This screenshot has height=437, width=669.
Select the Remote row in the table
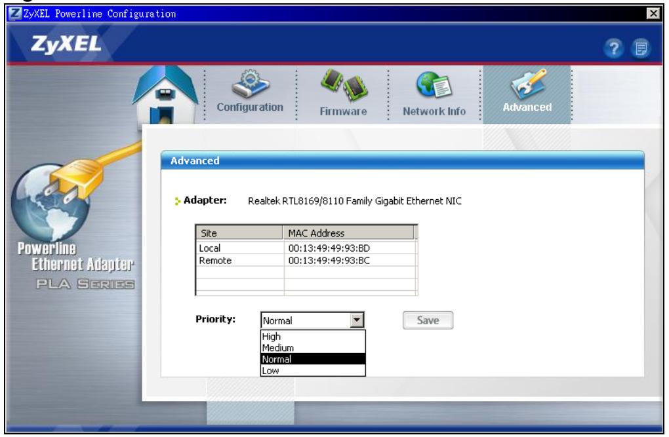coord(306,261)
